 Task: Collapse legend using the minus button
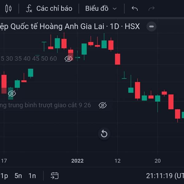[x=151, y=27]
